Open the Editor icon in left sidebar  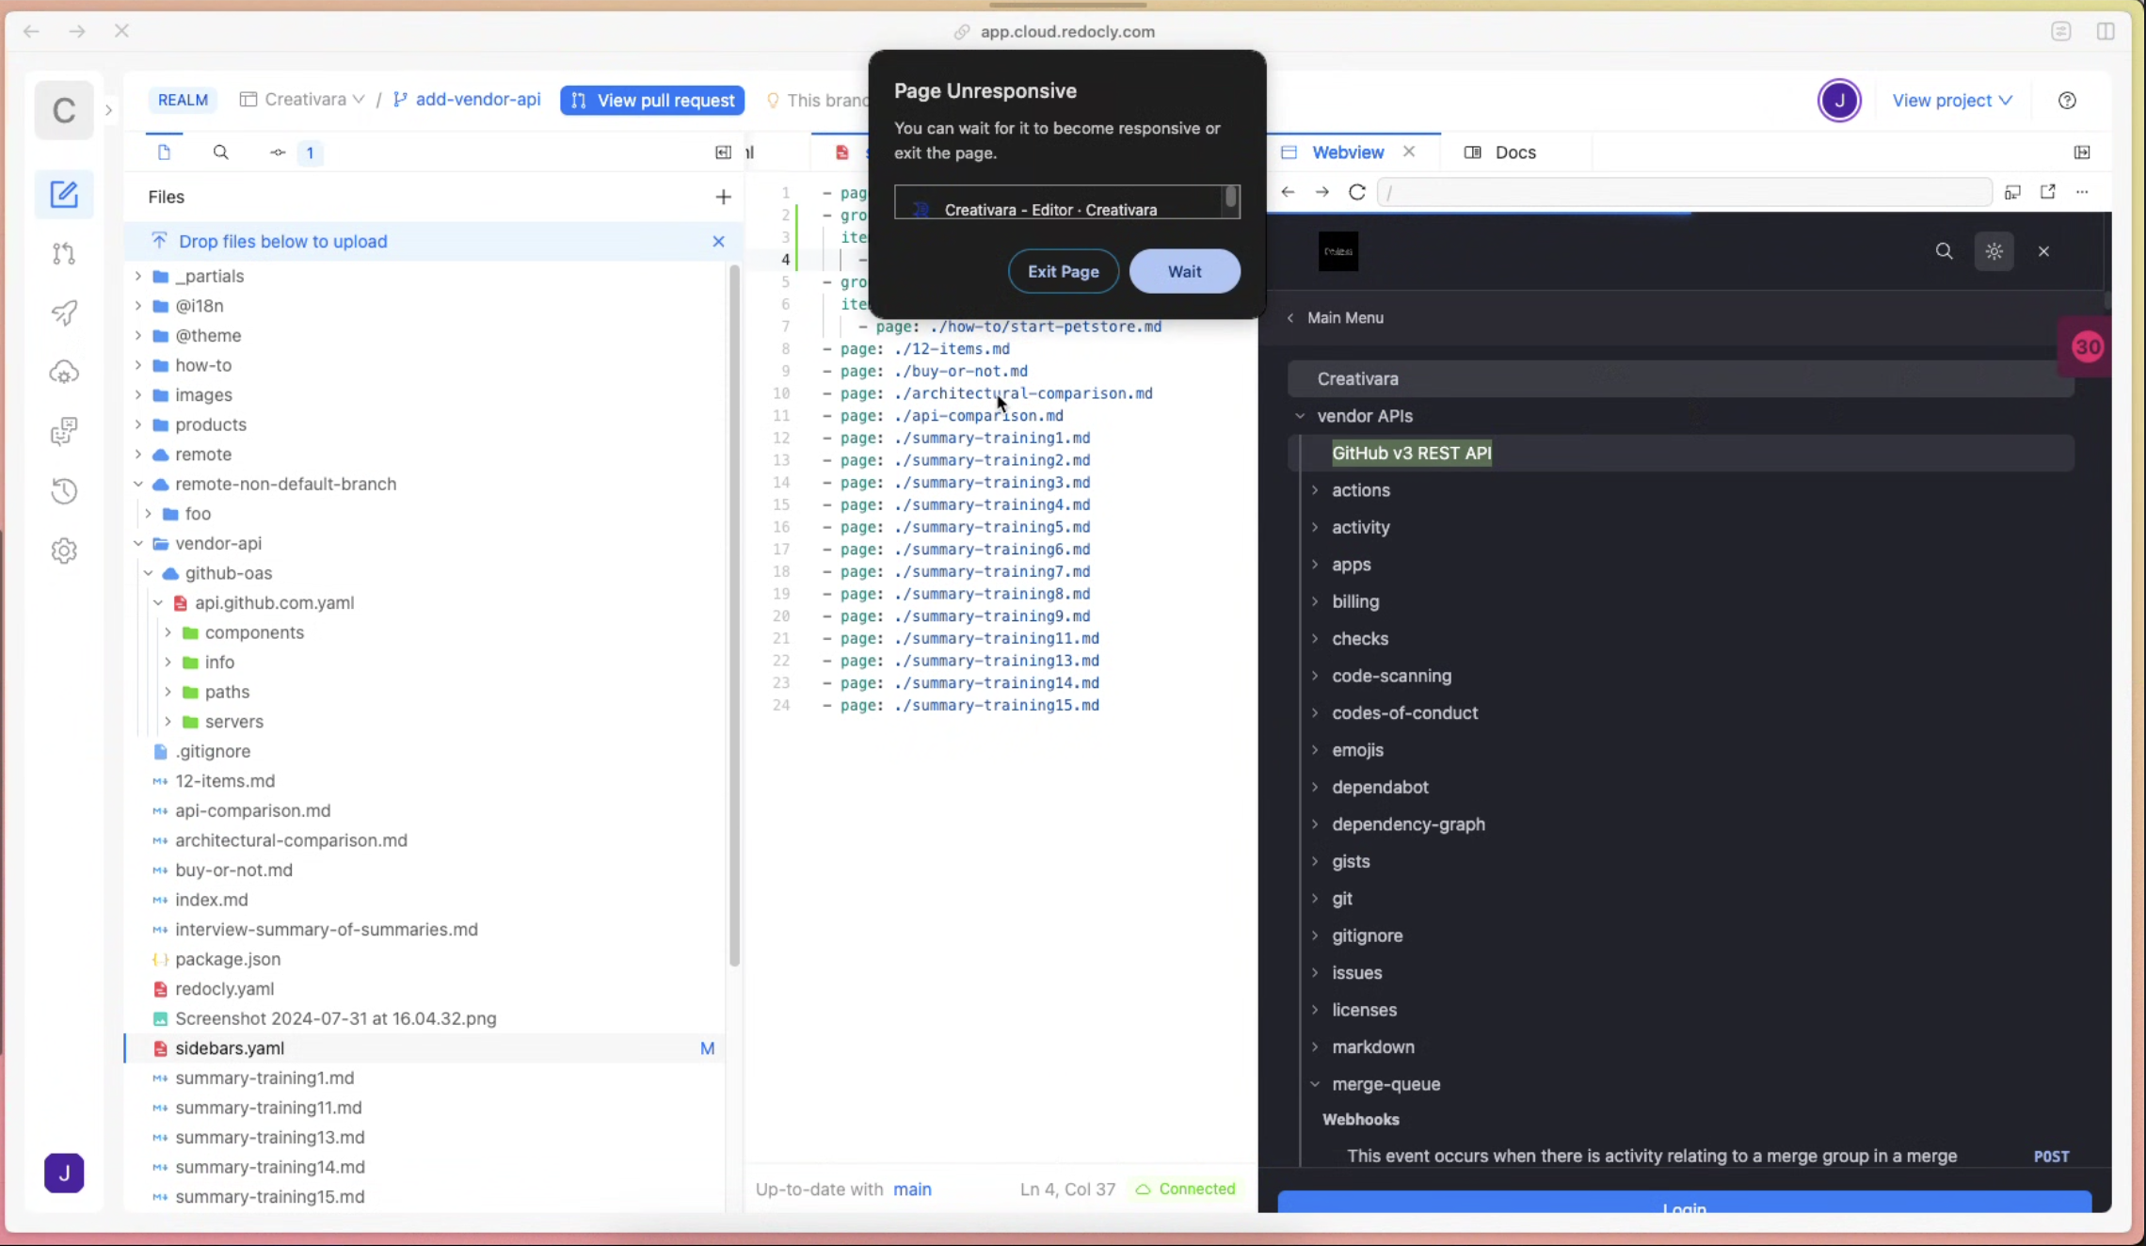pos(64,194)
